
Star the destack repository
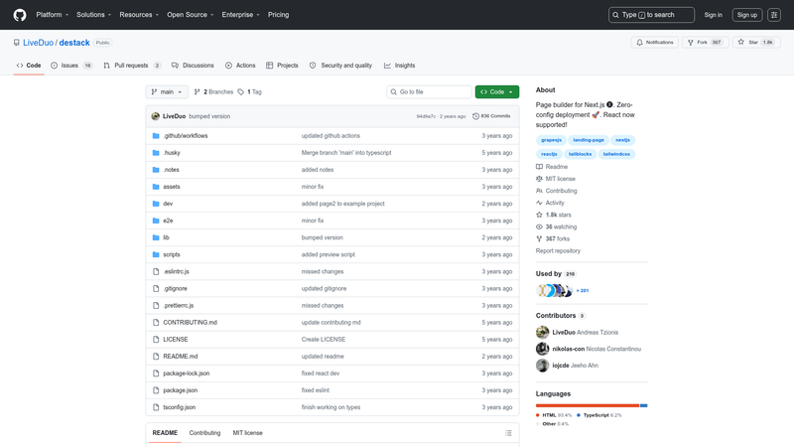coord(756,42)
